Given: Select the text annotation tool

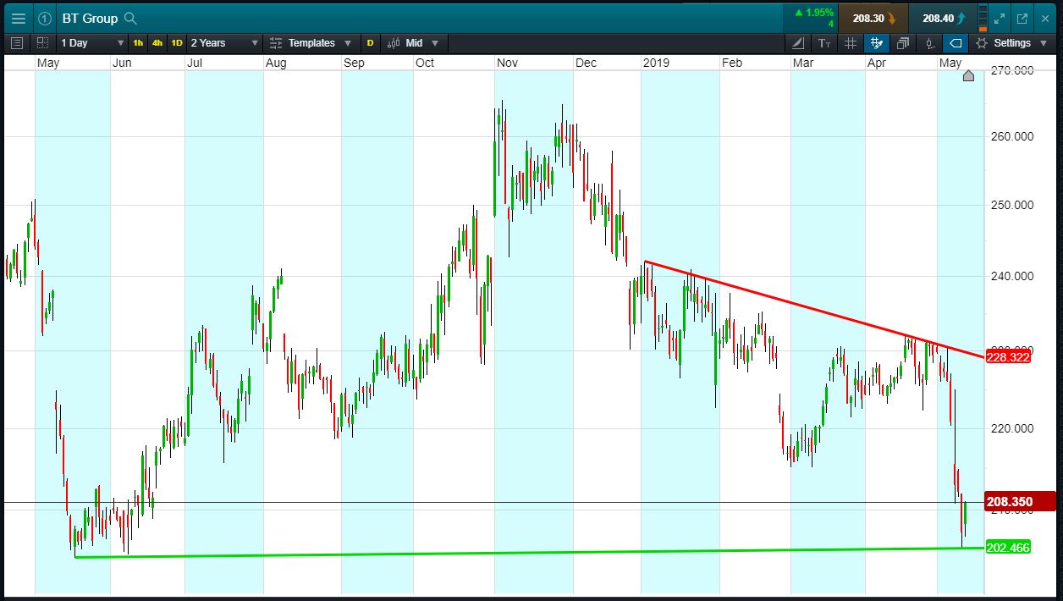Looking at the screenshot, I should point(824,43).
